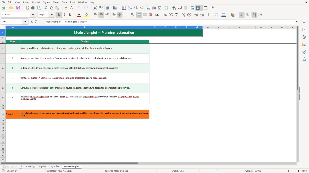
Task: Open Find and Replace
Action: click(x=95, y=8)
